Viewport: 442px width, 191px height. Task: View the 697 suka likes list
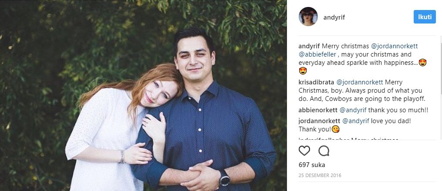click(312, 165)
